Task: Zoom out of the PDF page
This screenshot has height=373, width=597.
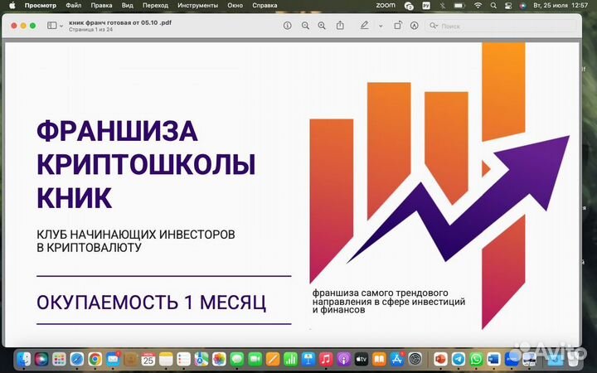Action: coord(305,26)
